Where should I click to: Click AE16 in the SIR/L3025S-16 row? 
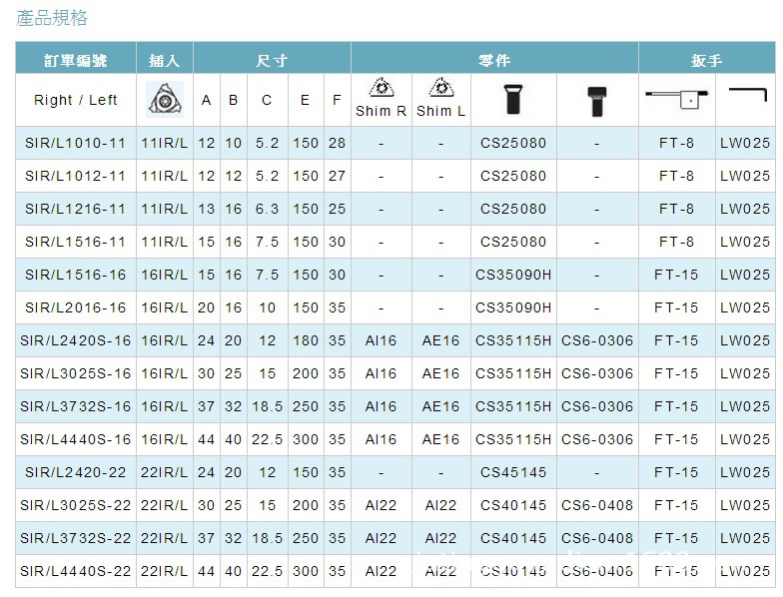pos(440,373)
